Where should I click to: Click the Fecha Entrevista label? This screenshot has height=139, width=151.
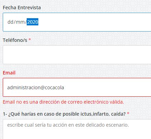click(x=22, y=8)
